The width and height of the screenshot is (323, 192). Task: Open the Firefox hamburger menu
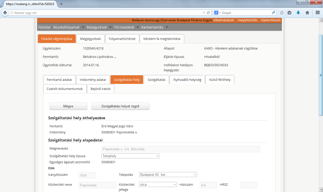[317, 13]
